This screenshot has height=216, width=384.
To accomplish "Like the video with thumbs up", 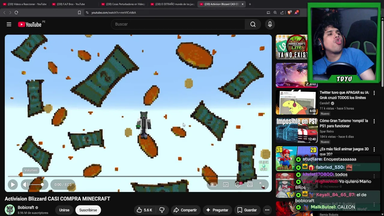I will pos(145,210).
